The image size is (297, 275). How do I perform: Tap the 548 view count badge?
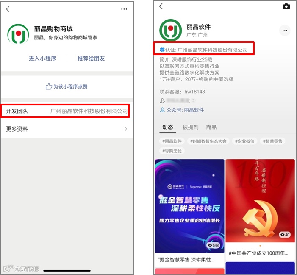[x=213, y=245]
